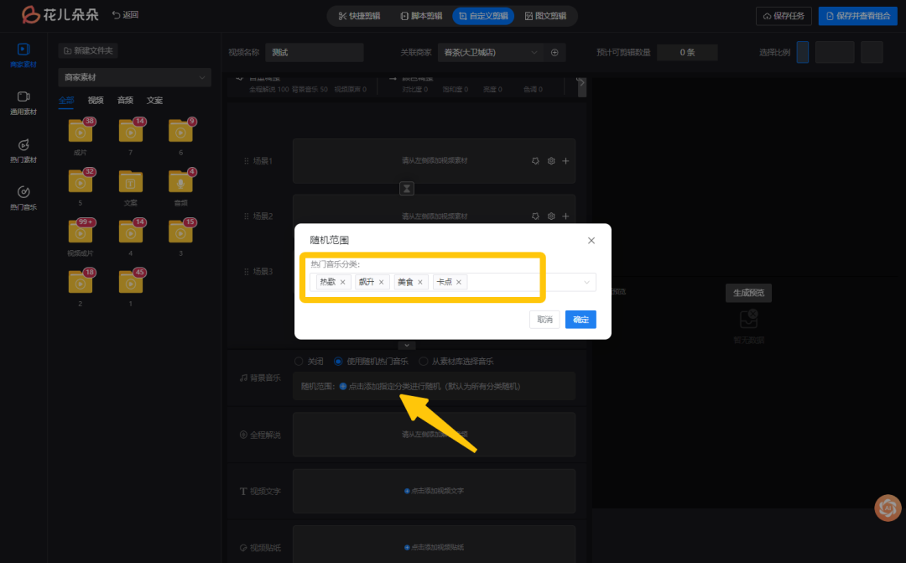Open folder named 6
Image resolution: width=906 pixels, height=563 pixels.
pyautogui.click(x=181, y=131)
